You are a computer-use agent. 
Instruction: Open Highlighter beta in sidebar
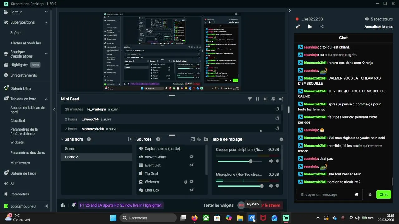pyautogui.click(x=25, y=65)
